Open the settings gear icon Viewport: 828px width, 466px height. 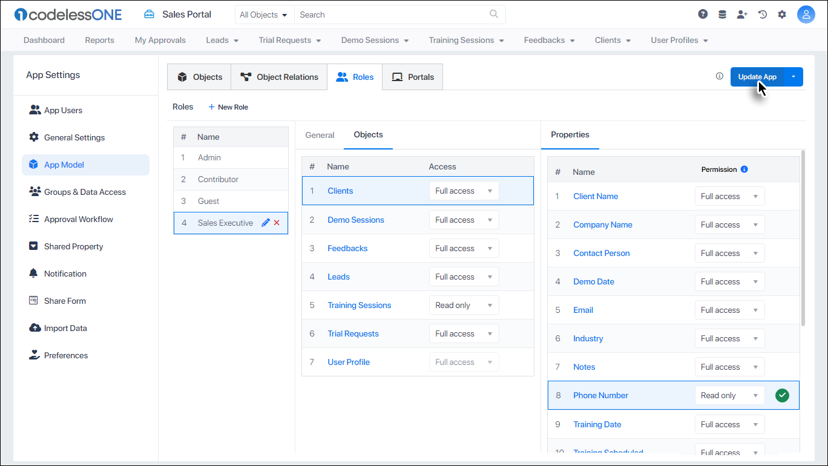[782, 15]
